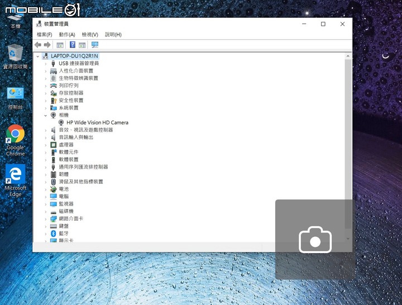Expand the USB 連接器管理員 node
This screenshot has width=402, height=305.
pyautogui.click(x=46, y=64)
